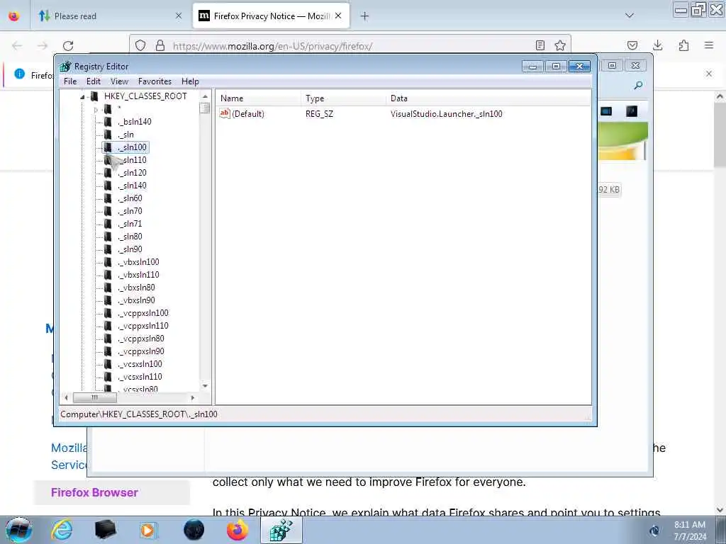Toggle Firefox reader view icon
The height and width of the screenshot is (544, 726).
tap(540, 45)
